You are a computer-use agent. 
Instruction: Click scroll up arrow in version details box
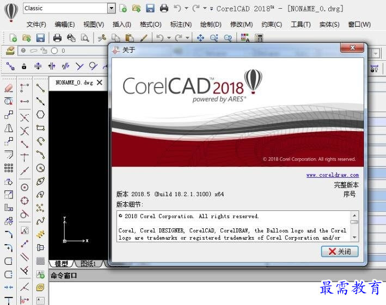click(x=354, y=215)
